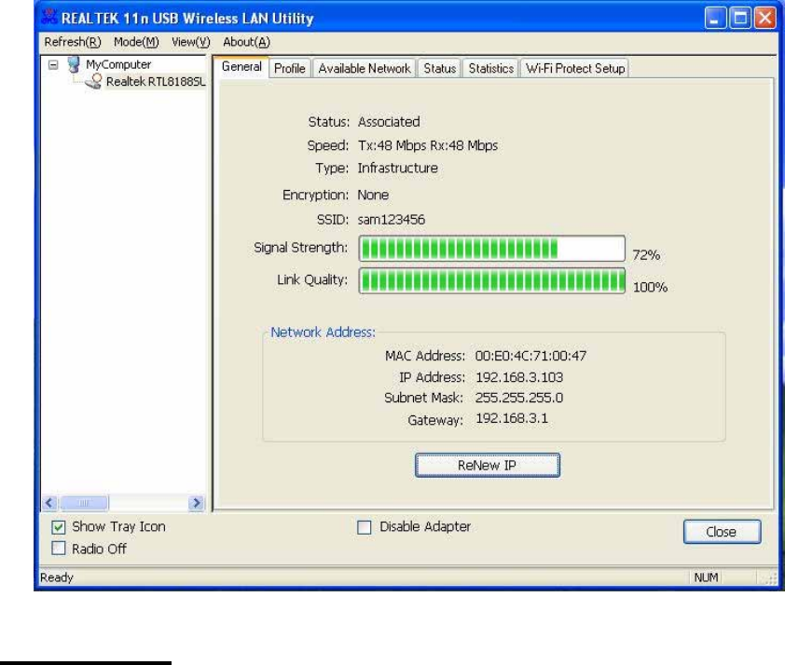
Task: Click the MAC address 00:E0:4C:71:00:47
Action: click(530, 356)
